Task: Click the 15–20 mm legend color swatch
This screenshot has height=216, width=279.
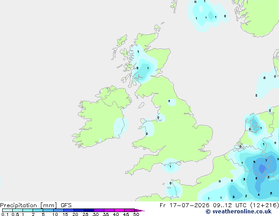Action: coord(68,210)
